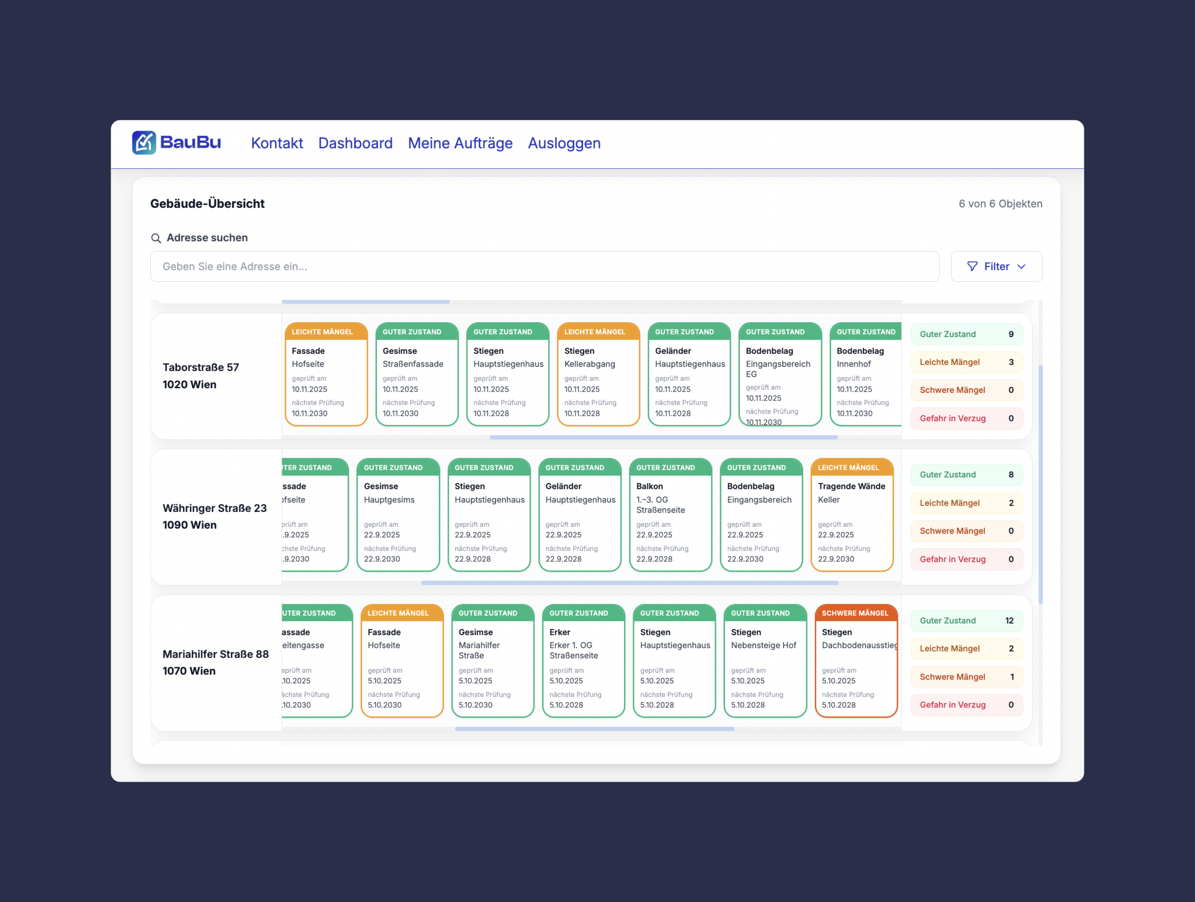This screenshot has width=1195, height=902.
Task: Click Leichte Mängel 3 badge for Taborstraße
Action: 966,362
